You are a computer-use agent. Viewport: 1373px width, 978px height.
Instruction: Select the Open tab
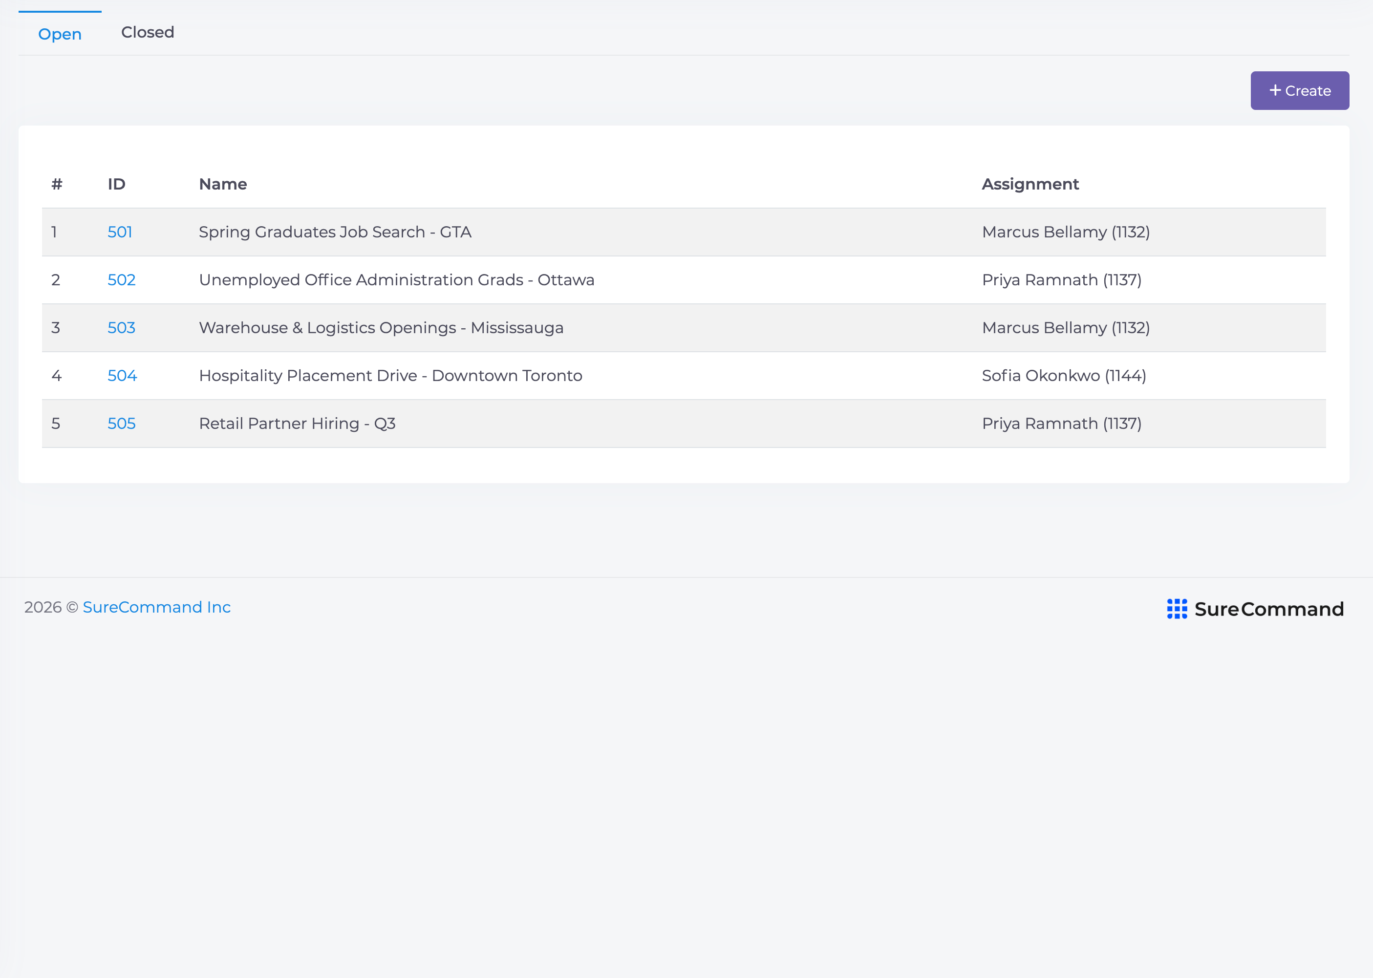(60, 34)
